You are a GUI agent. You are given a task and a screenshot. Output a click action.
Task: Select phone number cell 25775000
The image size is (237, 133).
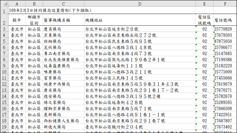coord(225,72)
